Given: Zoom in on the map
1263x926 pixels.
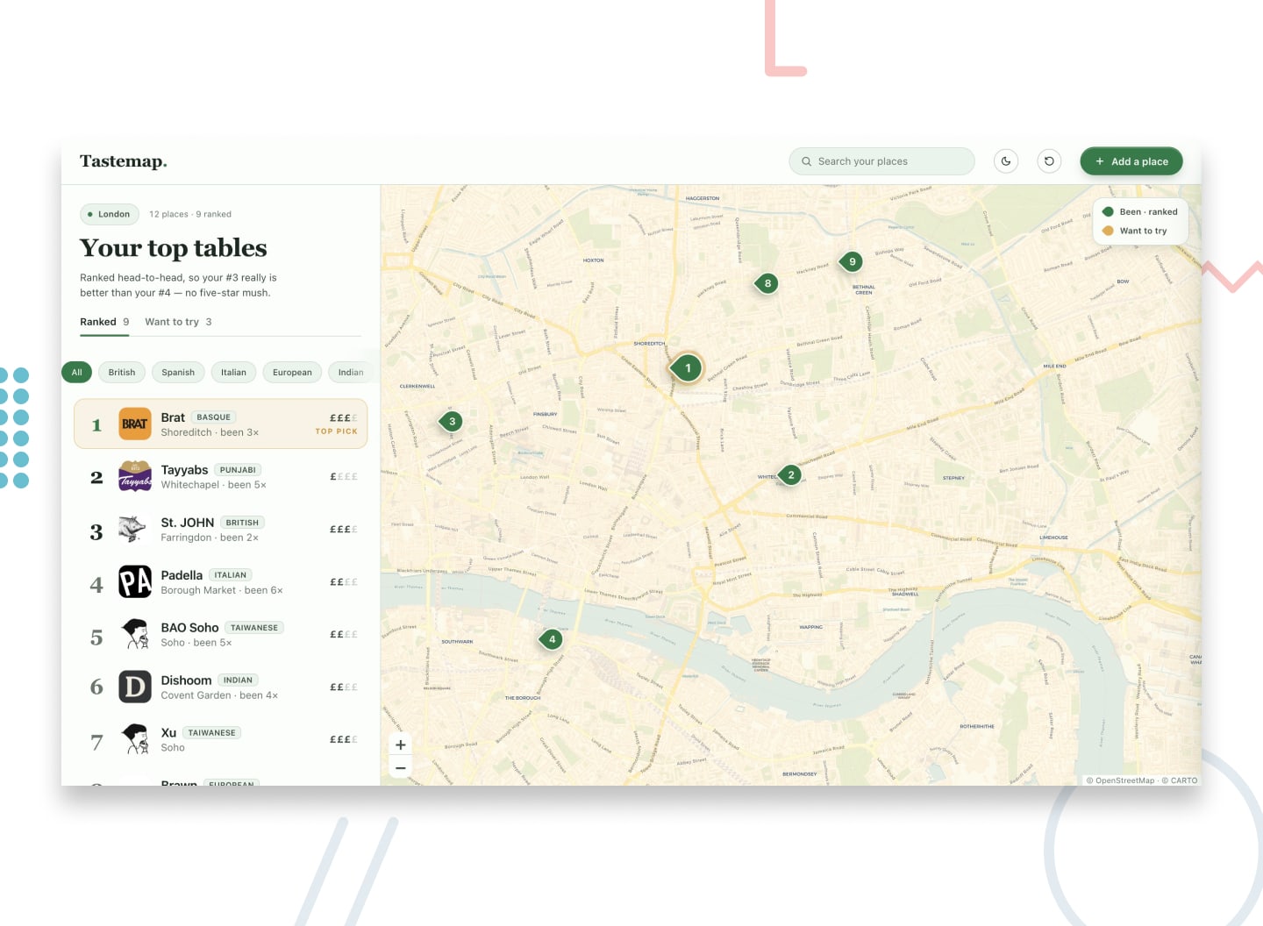Looking at the screenshot, I should pyautogui.click(x=401, y=745).
